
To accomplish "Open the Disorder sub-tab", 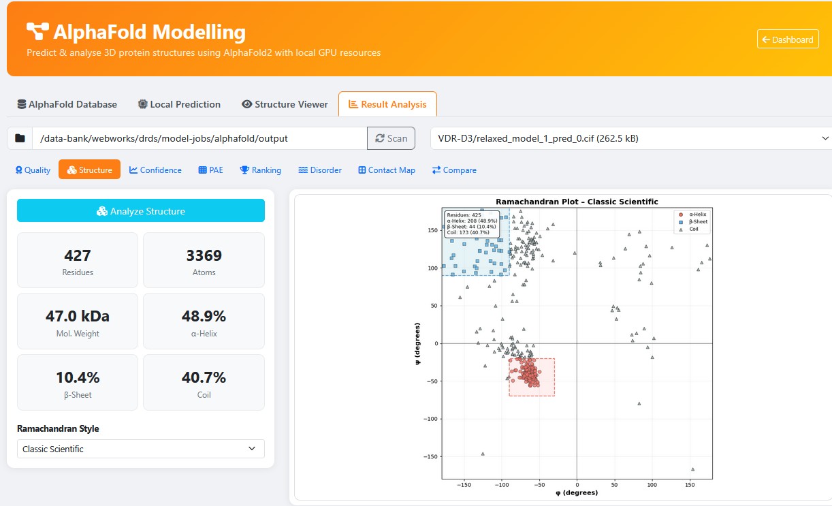I will (320, 170).
